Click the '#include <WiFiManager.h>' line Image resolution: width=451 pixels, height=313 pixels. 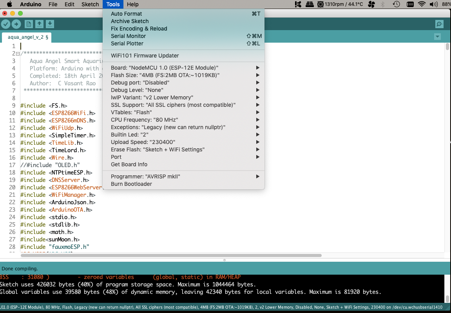pyautogui.click(x=58, y=195)
